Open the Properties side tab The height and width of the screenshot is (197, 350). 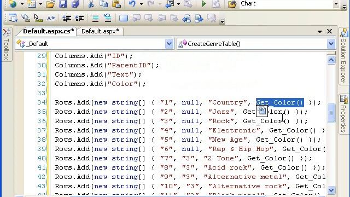coord(344,114)
